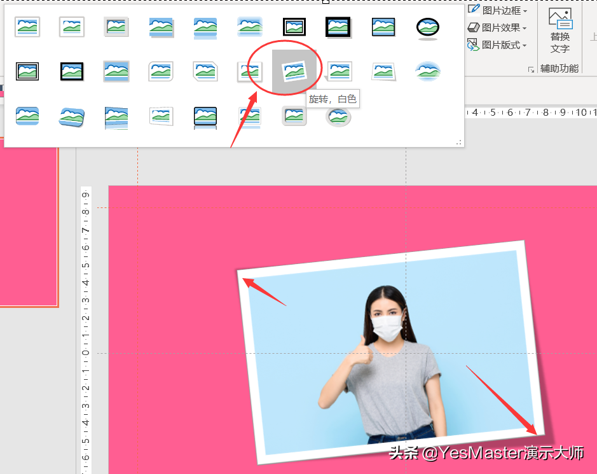Apply Rounded Diagonal Corner White style

161,71
